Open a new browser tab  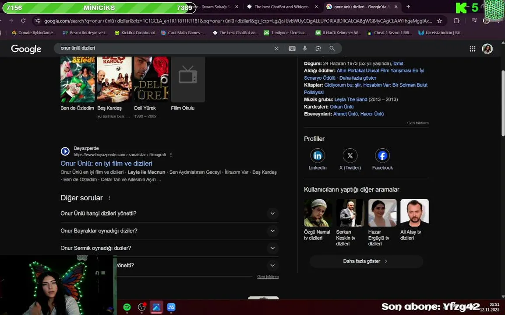click(x=408, y=7)
